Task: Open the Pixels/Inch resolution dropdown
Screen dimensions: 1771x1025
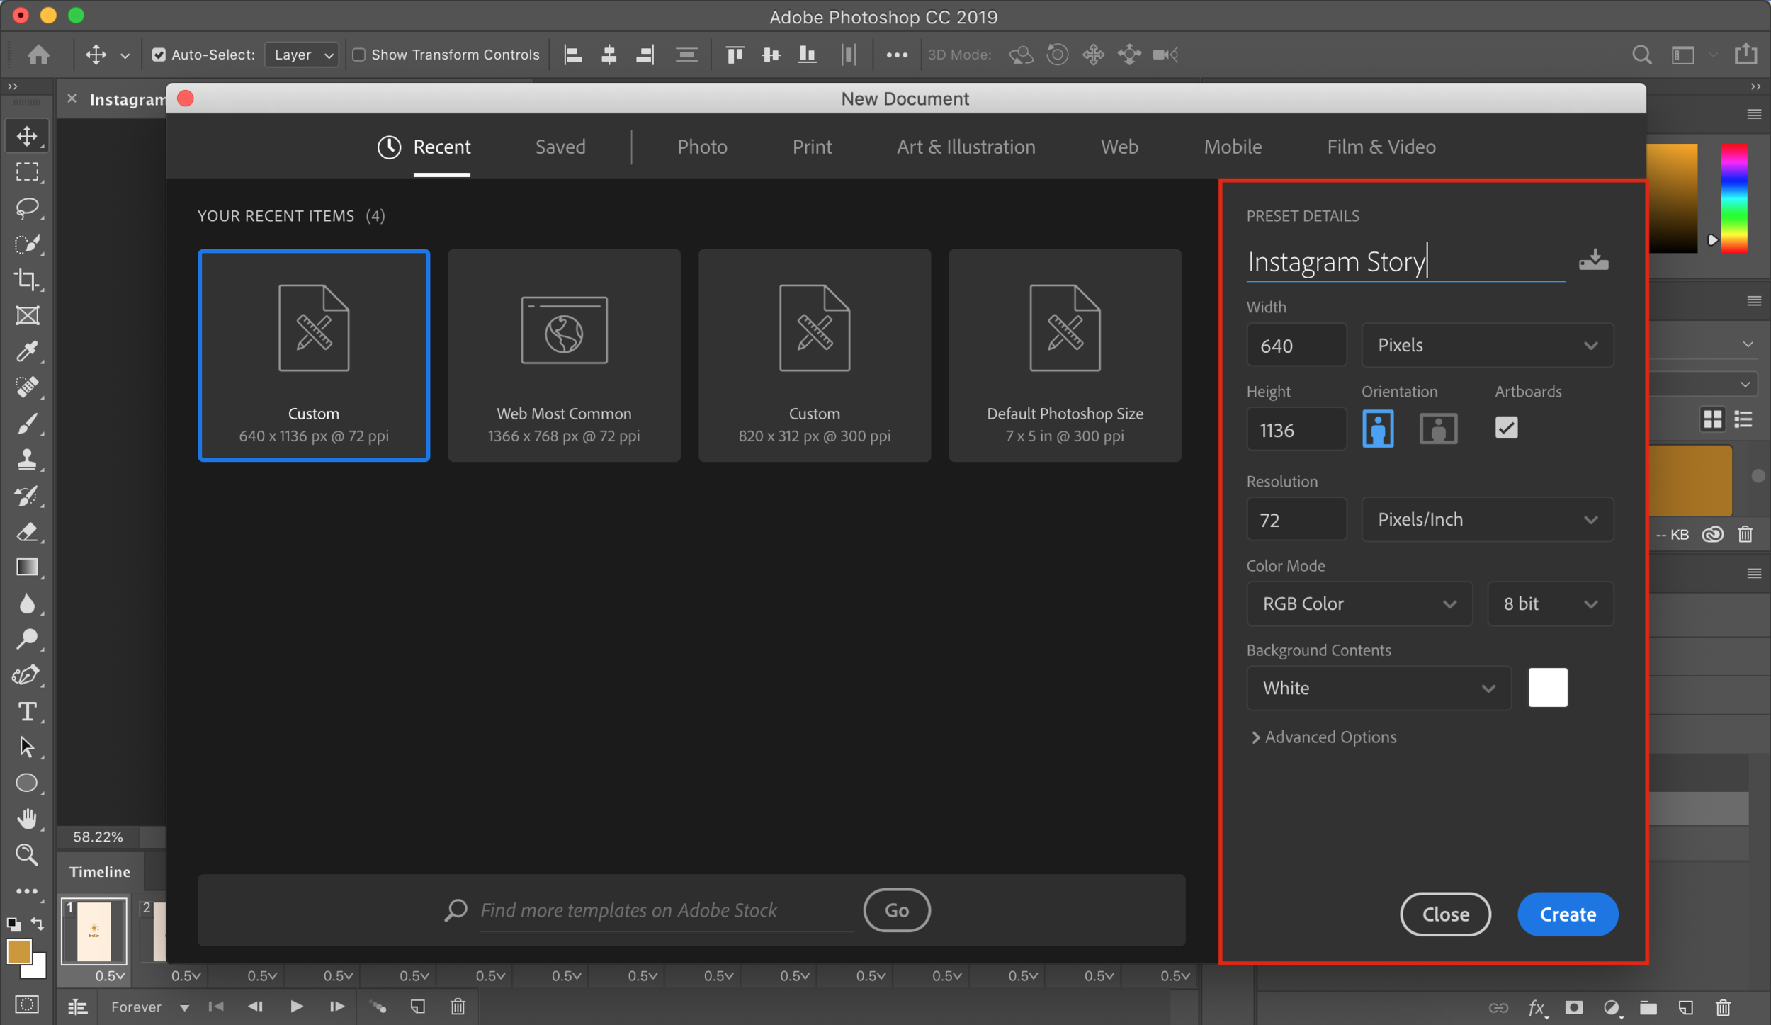Action: [1487, 519]
